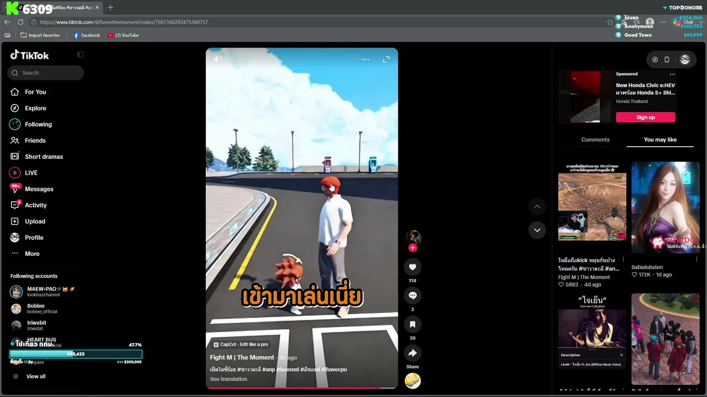The image size is (707, 397).
Task: Share the video with arrow icon
Action: [x=413, y=353]
